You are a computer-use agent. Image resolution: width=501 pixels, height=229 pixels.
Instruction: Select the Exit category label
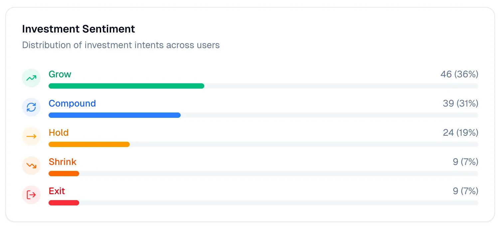tap(57, 191)
